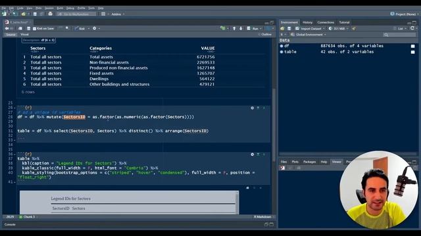Open the memory usage dropdown

(x=338, y=29)
